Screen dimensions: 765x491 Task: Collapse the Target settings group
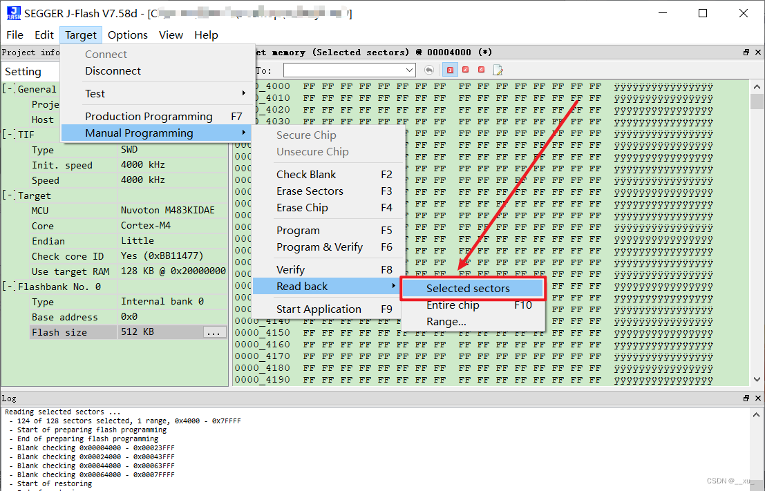coord(8,195)
